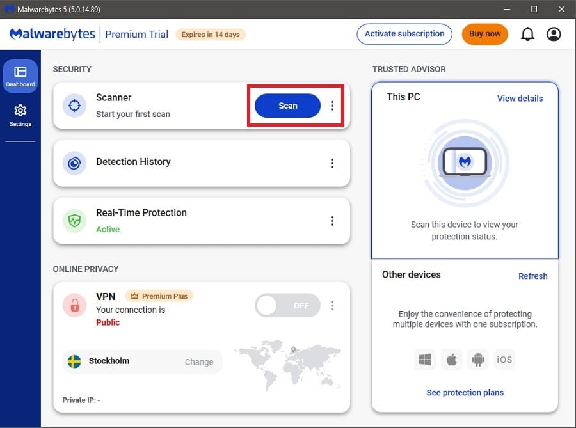Viewport: 576px width, 428px height.
Task: Open VPN three-dot options menu
Action: pos(332,305)
